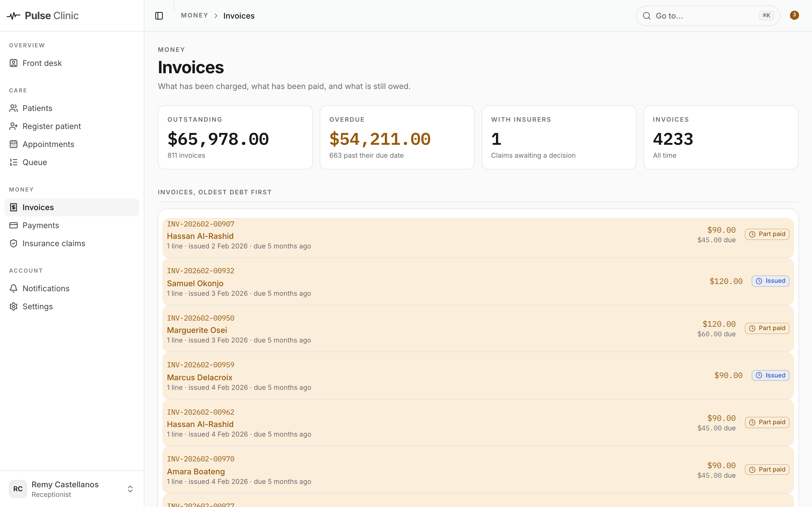The height and width of the screenshot is (507, 812).
Task: Open Notifications in Account section
Action: pos(72,288)
